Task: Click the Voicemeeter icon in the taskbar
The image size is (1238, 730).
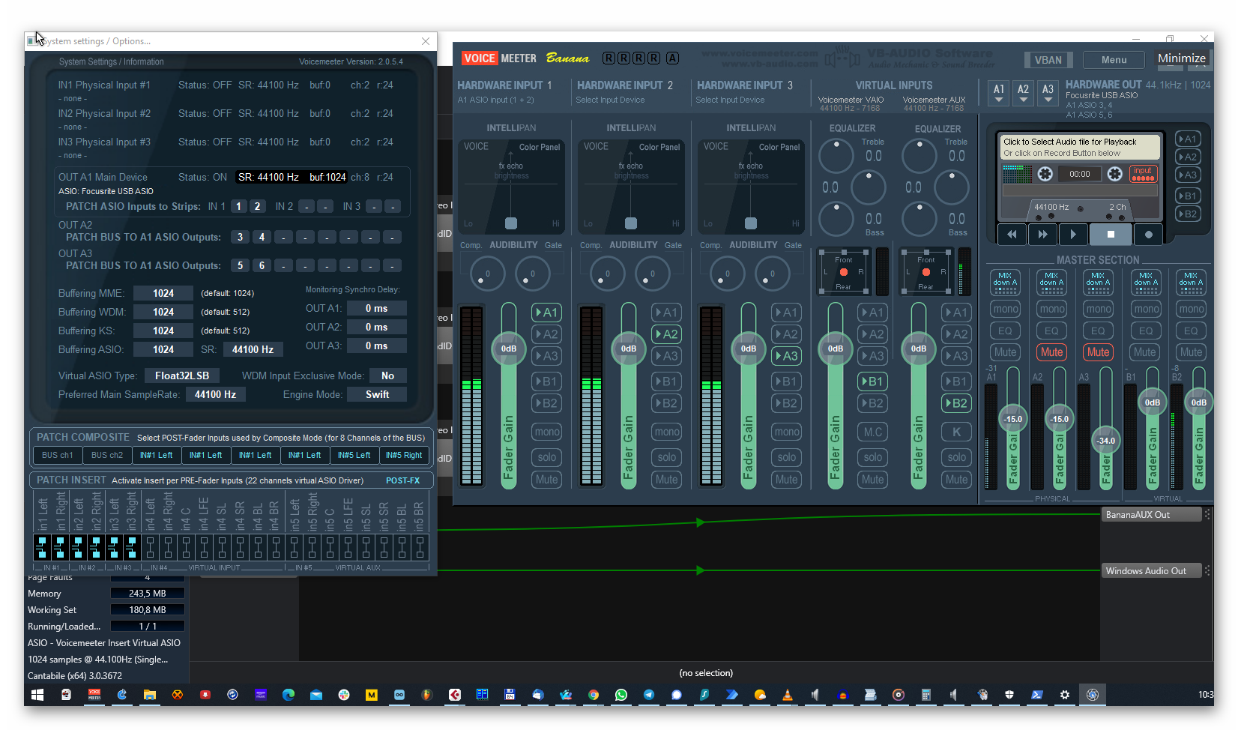Action: coord(94,695)
